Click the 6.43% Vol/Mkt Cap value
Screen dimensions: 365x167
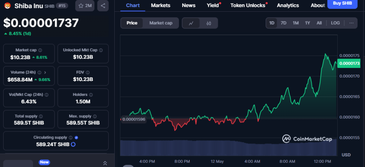coord(29,101)
